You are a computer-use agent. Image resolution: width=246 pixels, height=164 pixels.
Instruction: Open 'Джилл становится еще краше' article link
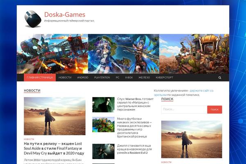134,149
